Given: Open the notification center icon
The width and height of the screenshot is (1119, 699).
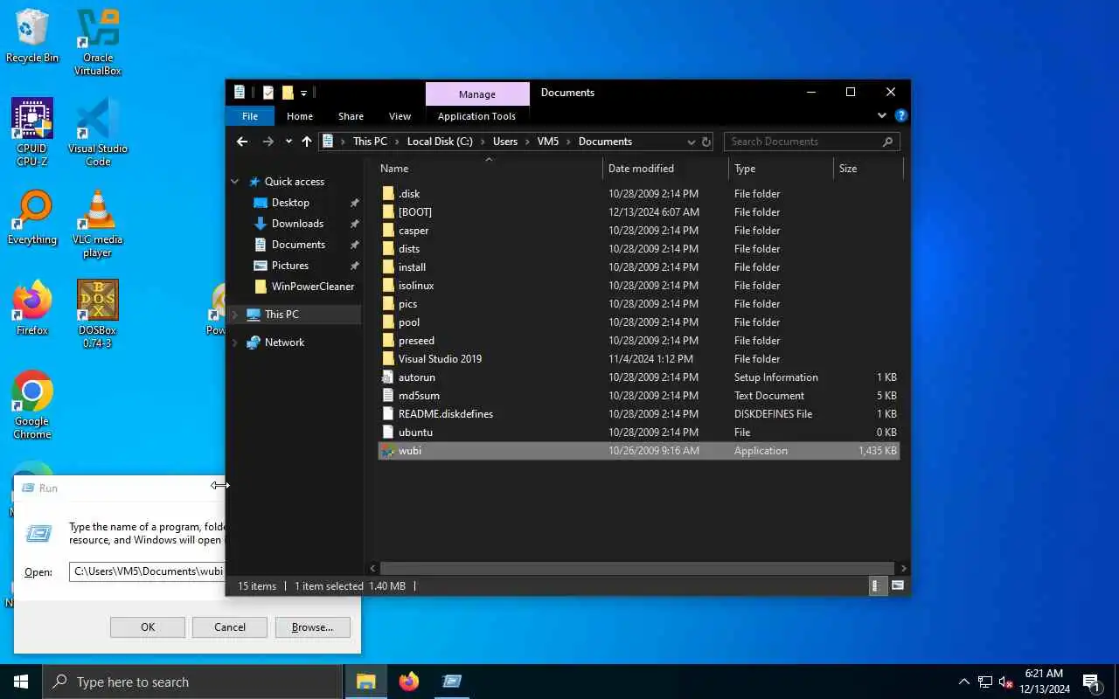Looking at the screenshot, I should point(1092,682).
